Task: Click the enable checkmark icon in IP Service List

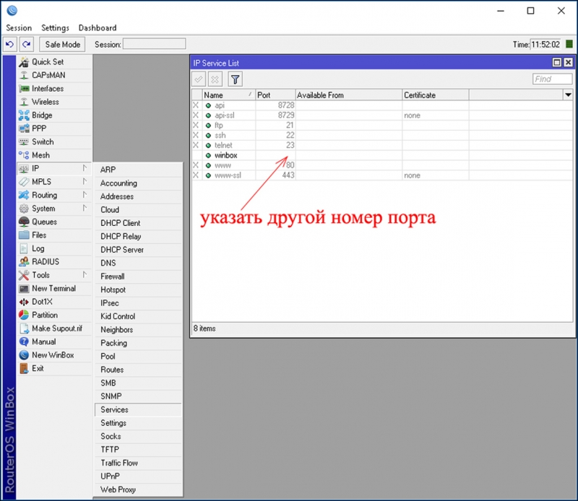Action: 199,79
